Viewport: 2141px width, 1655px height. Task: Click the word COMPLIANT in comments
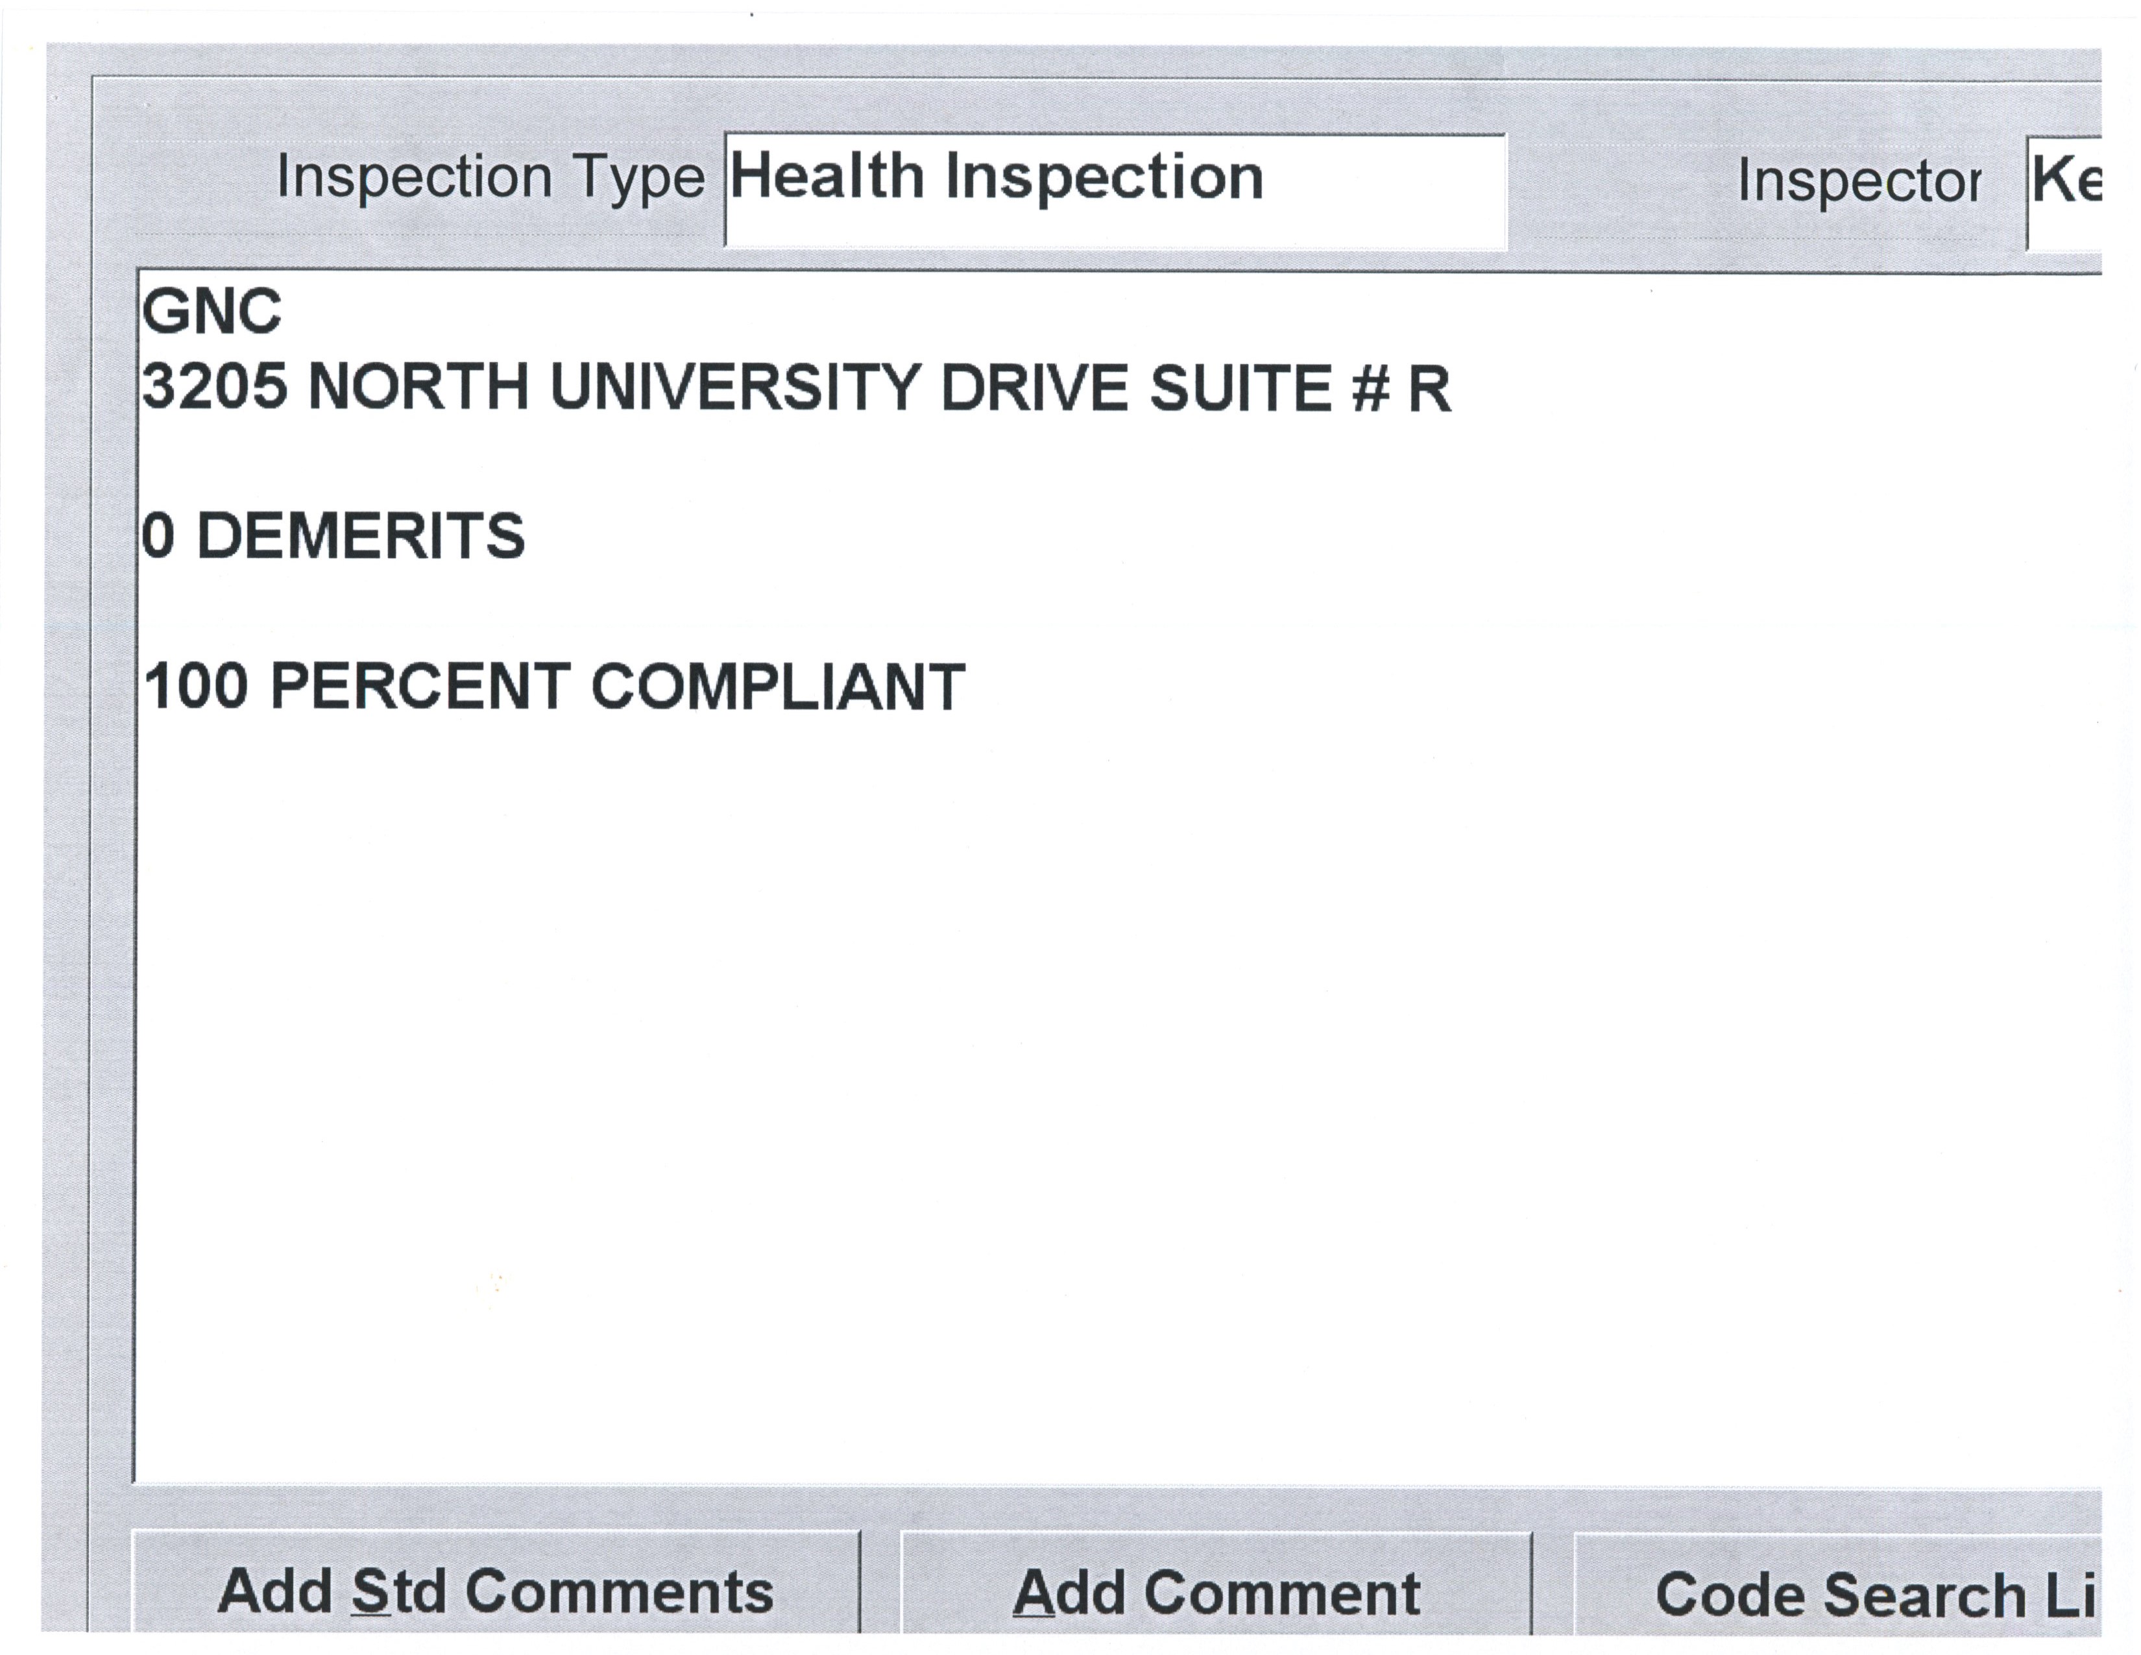pos(779,686)
